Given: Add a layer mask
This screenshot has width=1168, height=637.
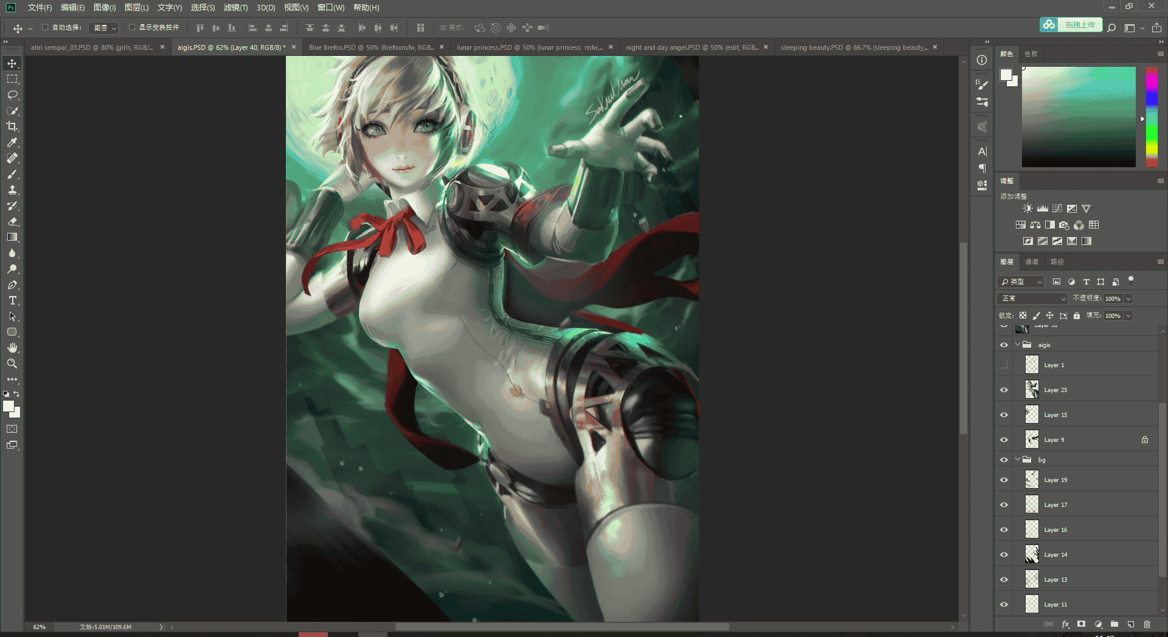Looking at the screenshot, I should [x=1081, y=624].
